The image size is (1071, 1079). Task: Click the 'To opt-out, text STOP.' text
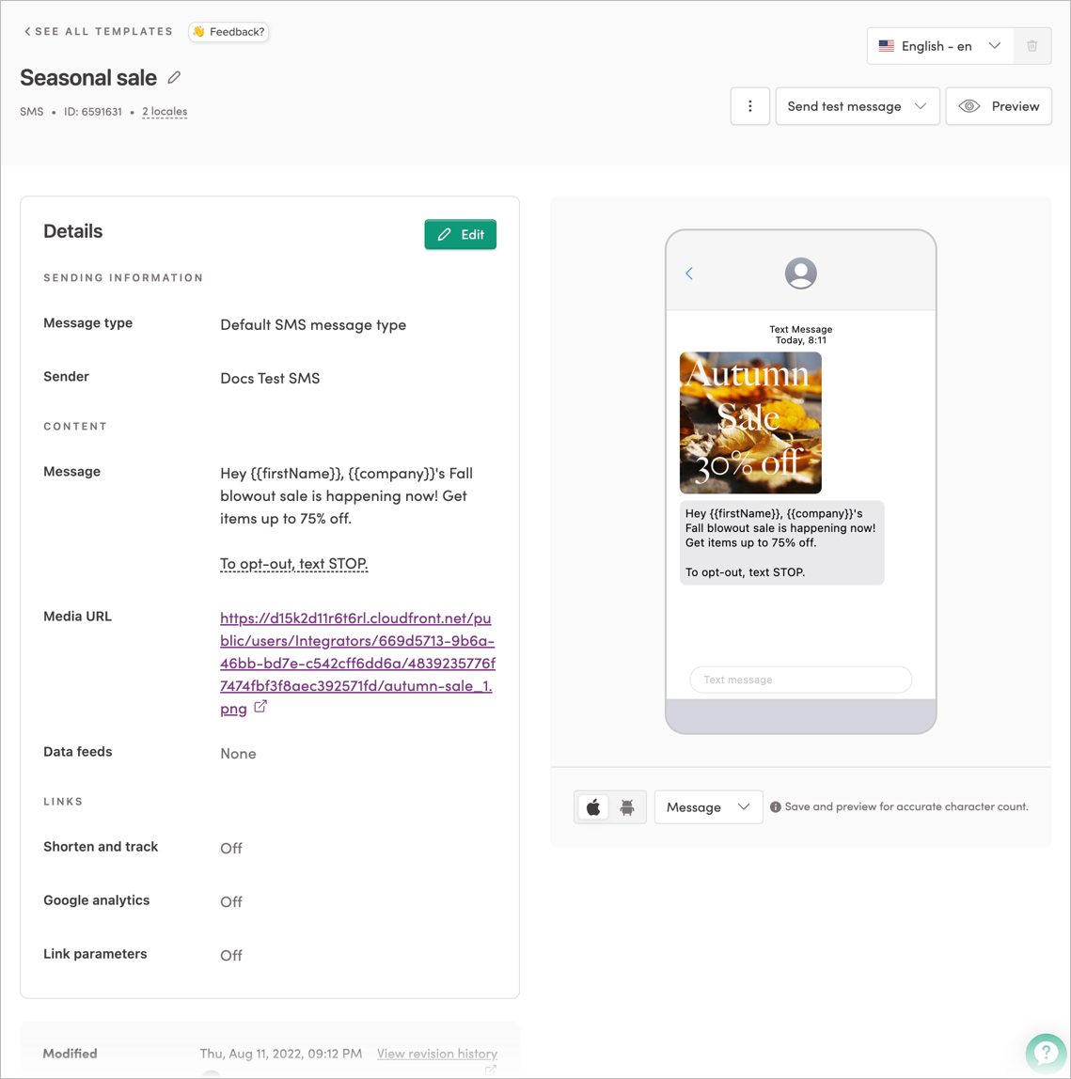pyautogui.click(x=294, y=564)
